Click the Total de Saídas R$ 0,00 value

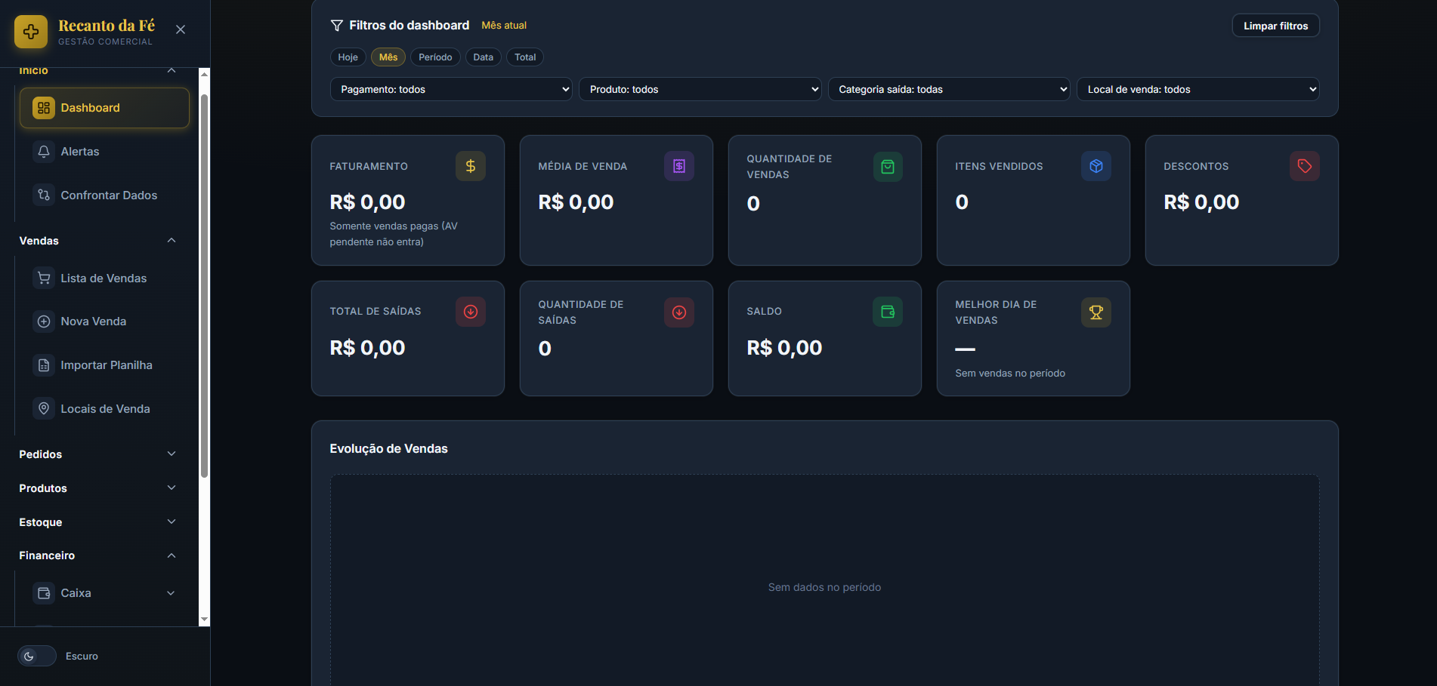tap(367, 348)
